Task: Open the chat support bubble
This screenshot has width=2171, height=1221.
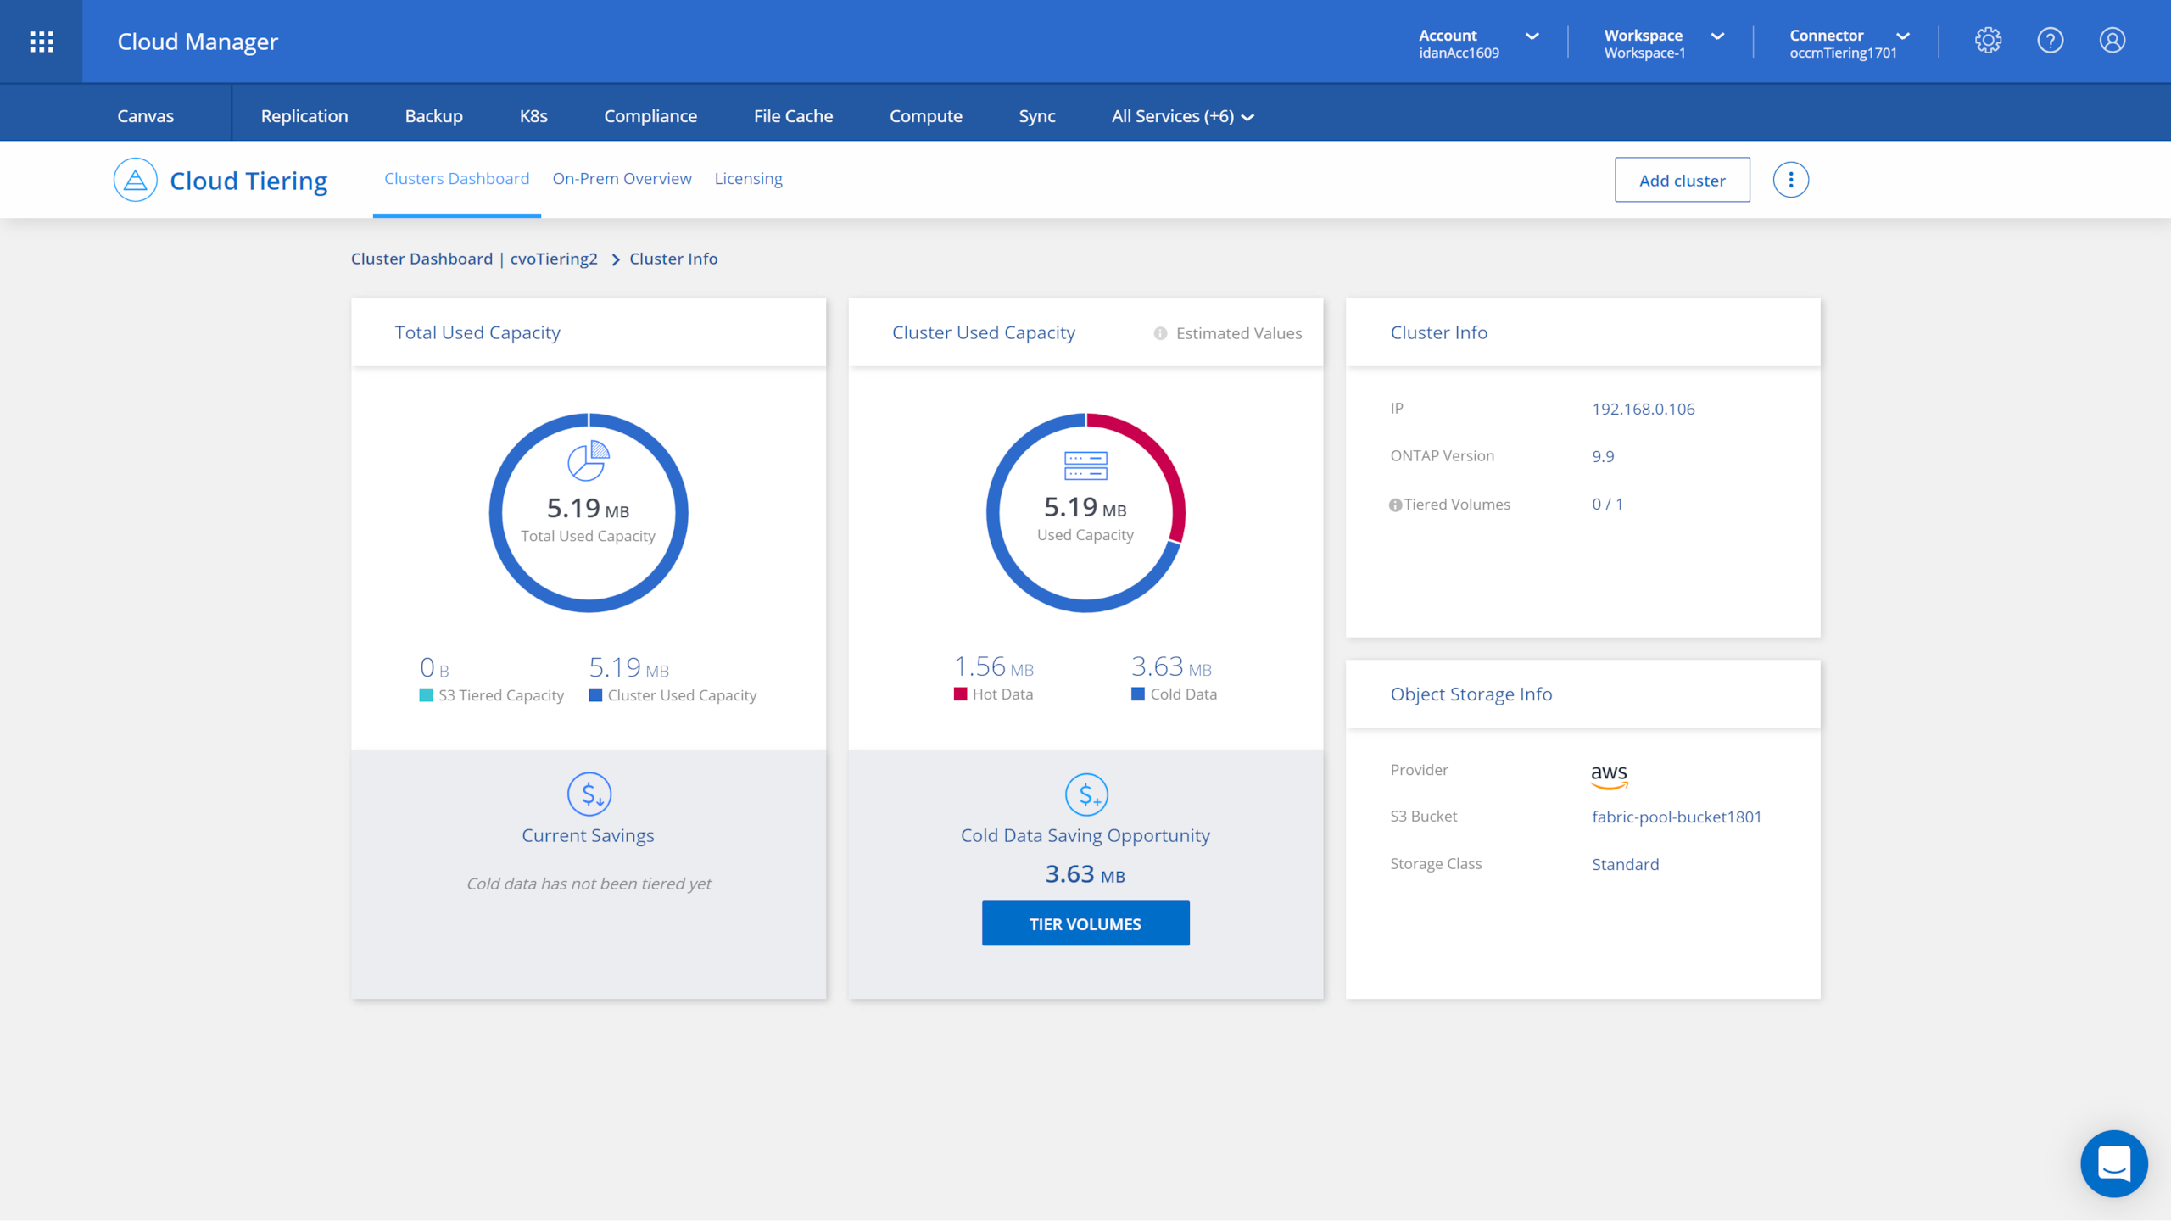Action: [2113, 1163]
